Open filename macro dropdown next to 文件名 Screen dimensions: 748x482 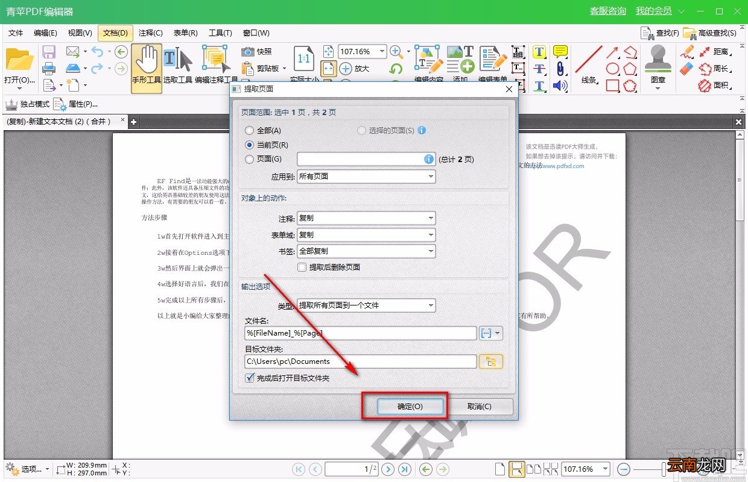pyautogui.click(x=491, y=333)
